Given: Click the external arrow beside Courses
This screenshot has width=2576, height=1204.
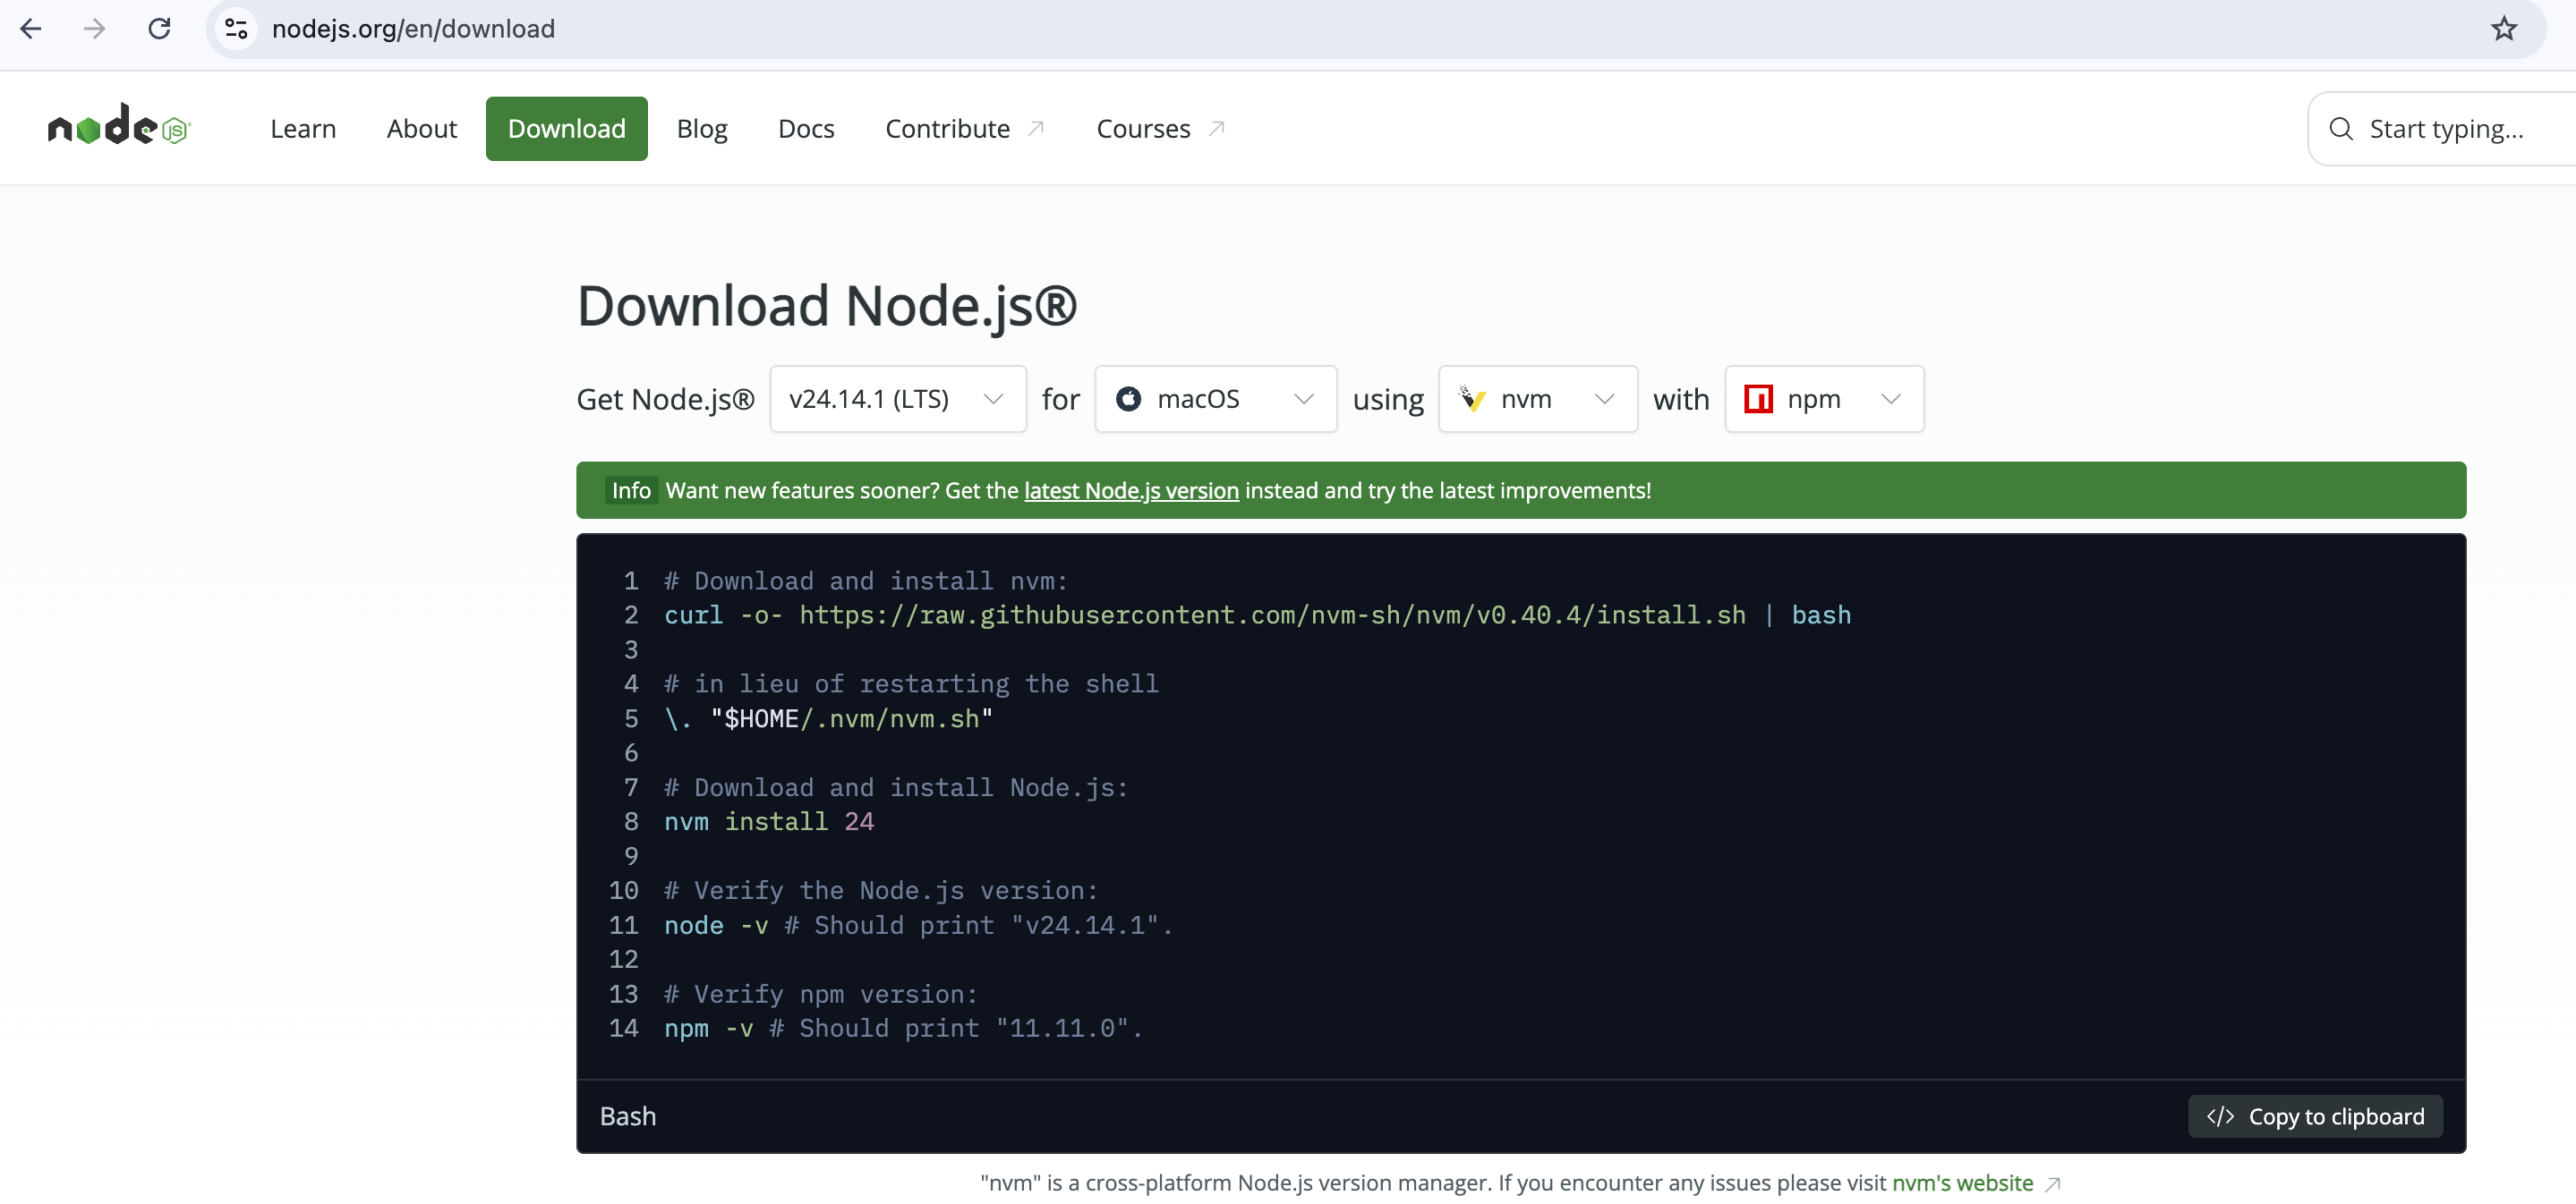Looking at the screenshot, I should tap(1216, 129).
